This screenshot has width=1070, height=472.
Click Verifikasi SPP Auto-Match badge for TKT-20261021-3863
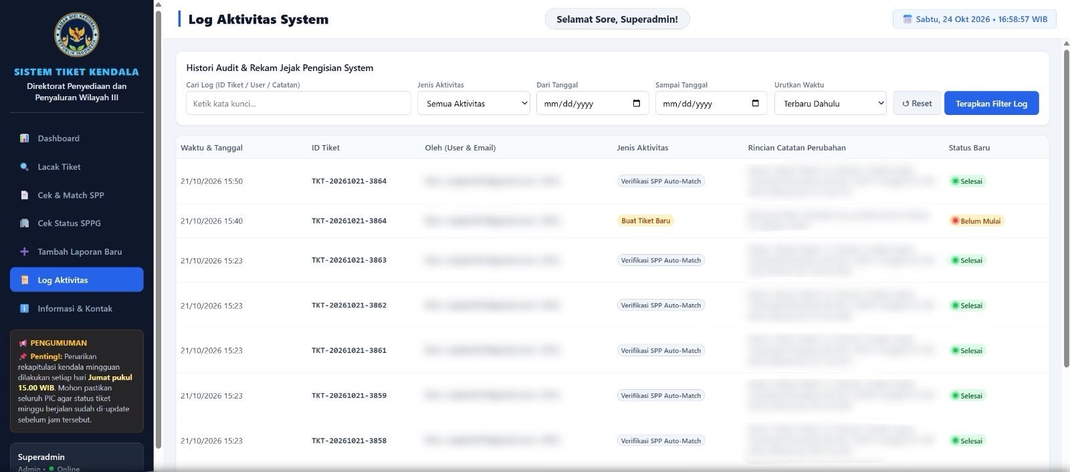coord(661,260)
